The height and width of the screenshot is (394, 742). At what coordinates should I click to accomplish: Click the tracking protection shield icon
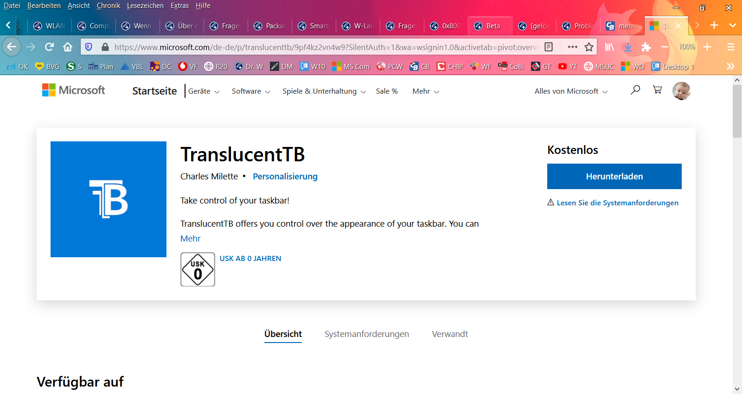point(89,47)
